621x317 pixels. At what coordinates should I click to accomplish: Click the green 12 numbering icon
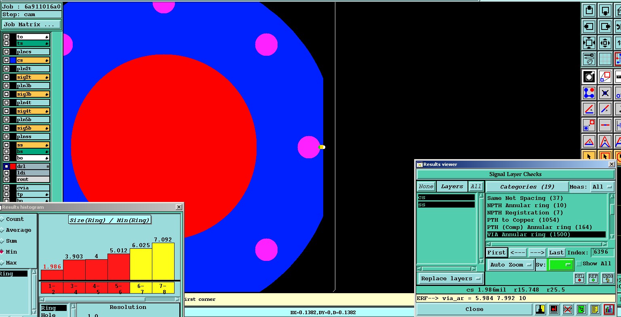tap(581, 309)
